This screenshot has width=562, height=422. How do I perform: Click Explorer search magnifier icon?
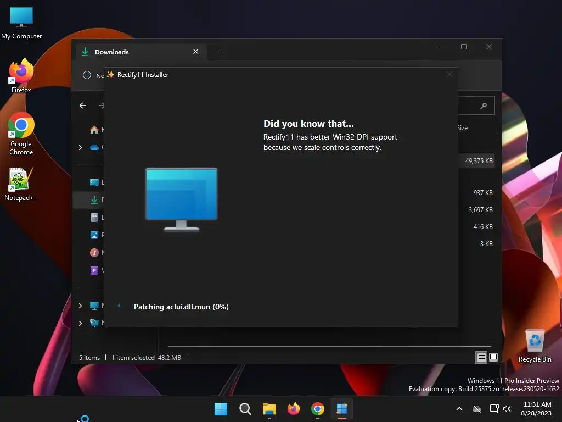point(484,105)
